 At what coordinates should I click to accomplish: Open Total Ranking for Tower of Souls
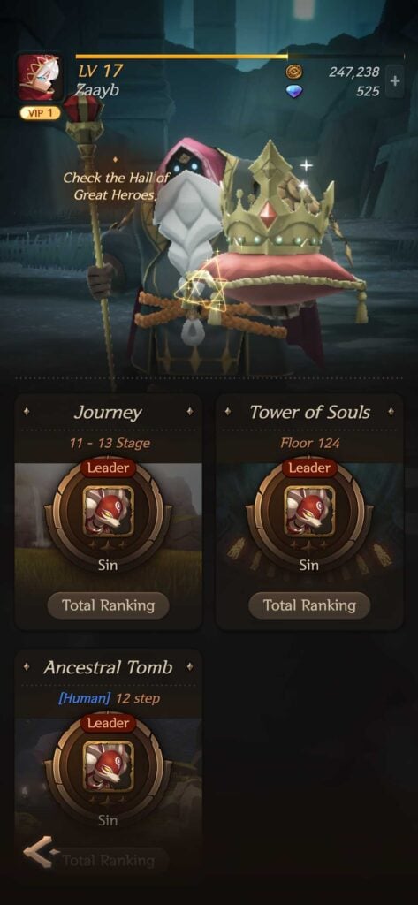(309, 605)
